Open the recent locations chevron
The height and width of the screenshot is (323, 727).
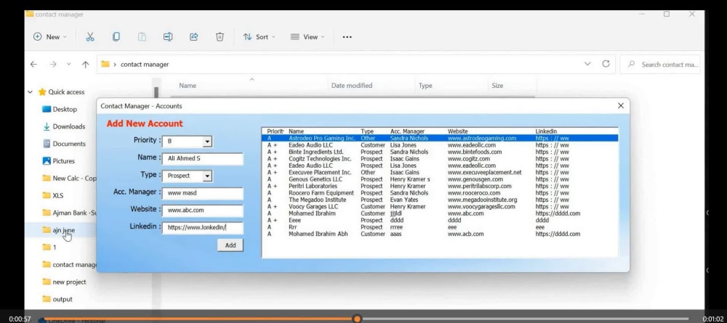tap(68, 65)
